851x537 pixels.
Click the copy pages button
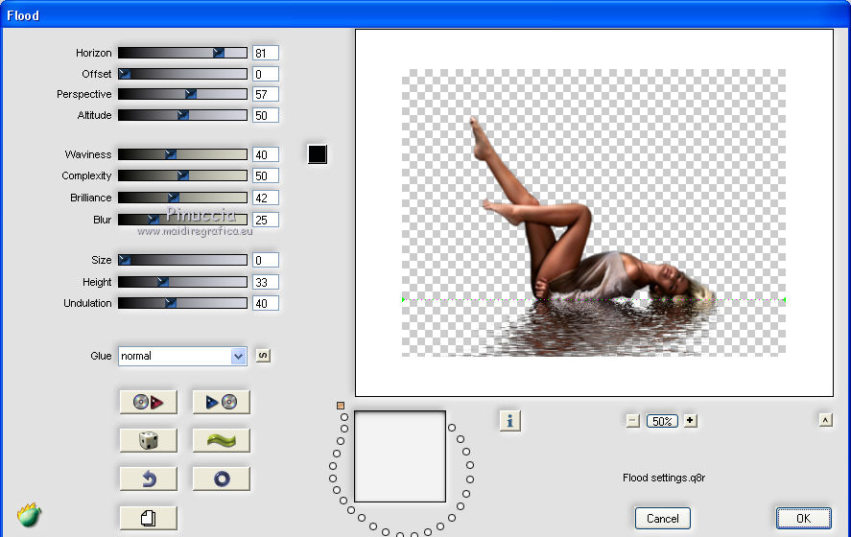pyautogui.click(x=148, y=518)
